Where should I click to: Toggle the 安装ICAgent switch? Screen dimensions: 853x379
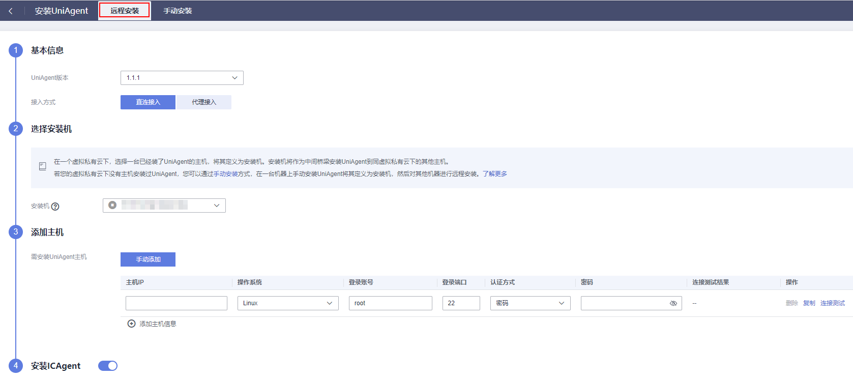(108, 366)
